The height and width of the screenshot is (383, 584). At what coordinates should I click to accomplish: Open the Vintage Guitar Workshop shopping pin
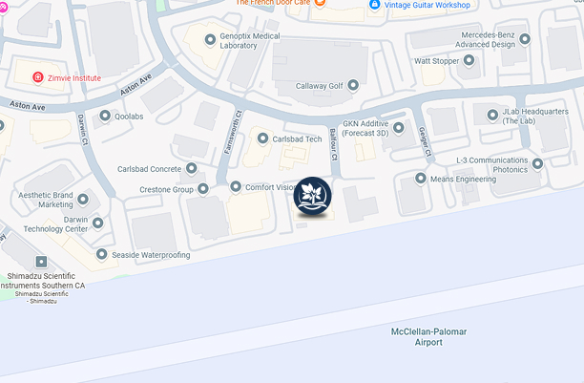374,5
